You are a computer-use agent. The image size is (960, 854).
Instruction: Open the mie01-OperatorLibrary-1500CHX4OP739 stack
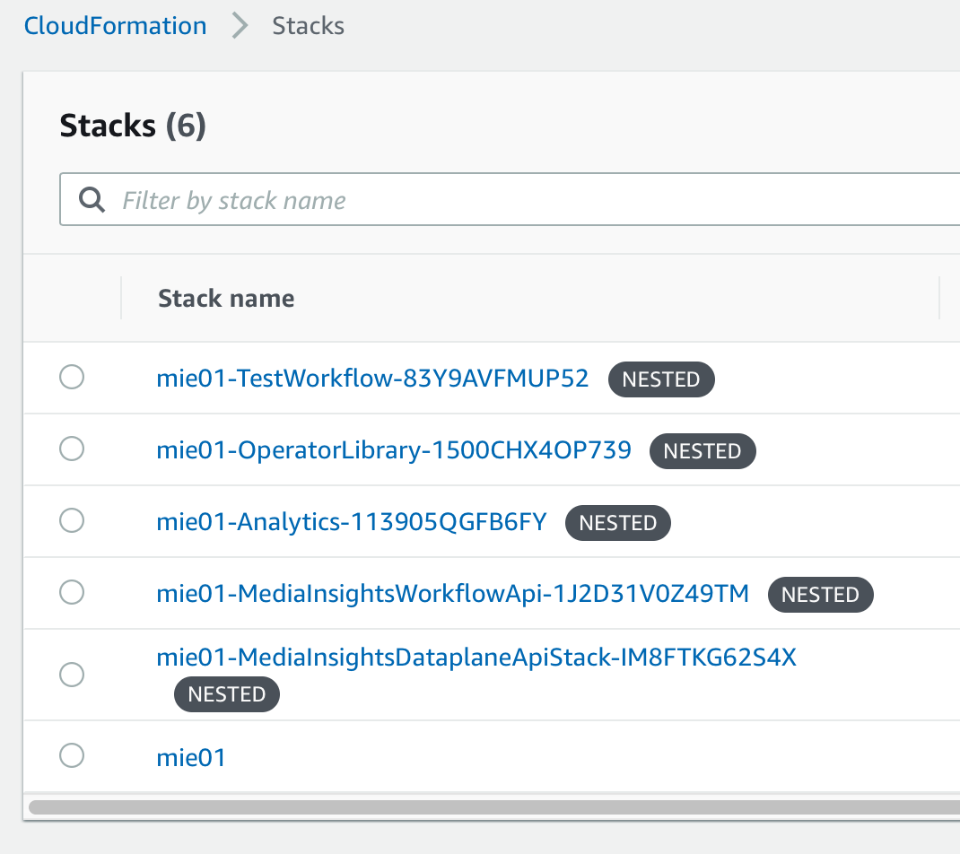pyautogui.click(x=394, y=450)
